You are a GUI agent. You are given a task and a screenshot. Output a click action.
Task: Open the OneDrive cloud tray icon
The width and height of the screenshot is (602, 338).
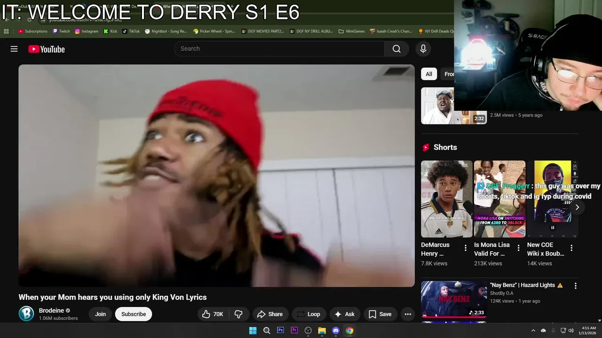coord(543,330)
